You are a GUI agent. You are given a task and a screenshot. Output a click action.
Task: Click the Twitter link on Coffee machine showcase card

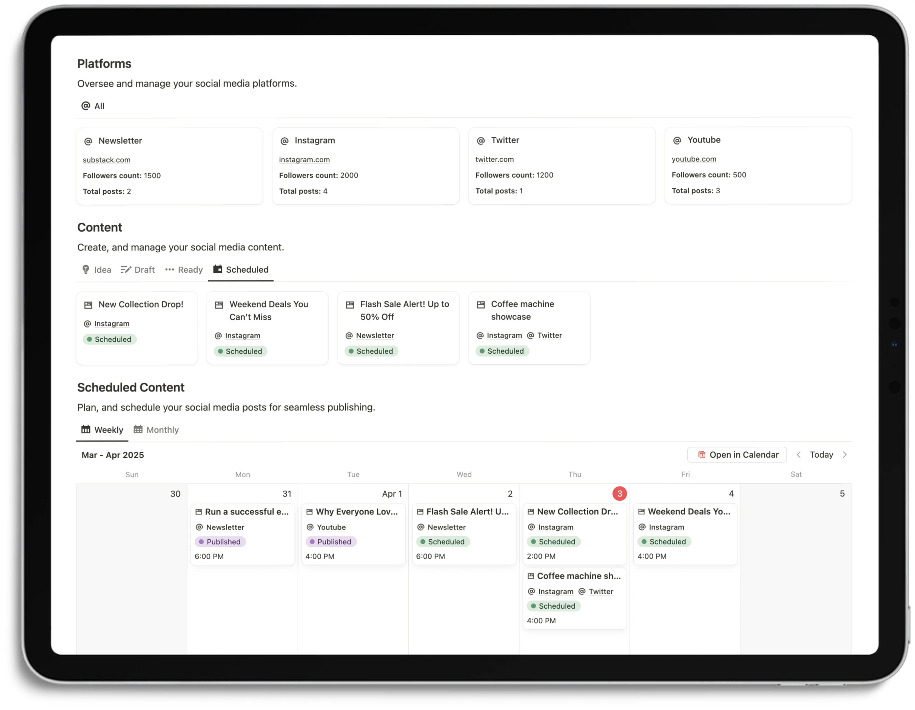coord(549,335)
